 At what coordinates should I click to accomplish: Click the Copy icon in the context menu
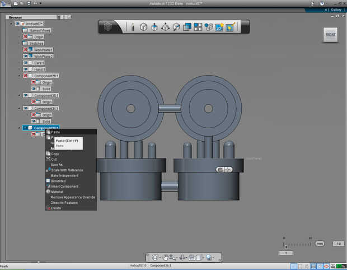(48, 153)
